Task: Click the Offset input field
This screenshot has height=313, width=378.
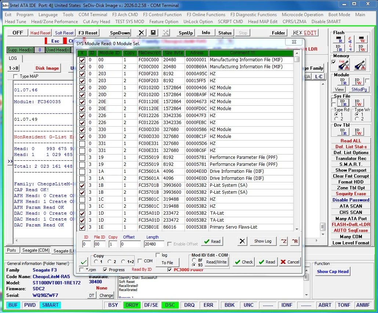Action: pos(130,244)
